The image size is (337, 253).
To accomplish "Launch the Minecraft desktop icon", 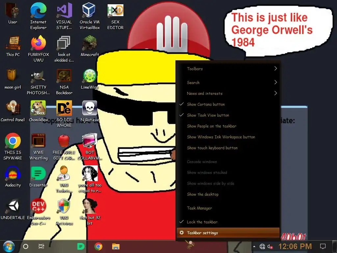I will 90,46.
